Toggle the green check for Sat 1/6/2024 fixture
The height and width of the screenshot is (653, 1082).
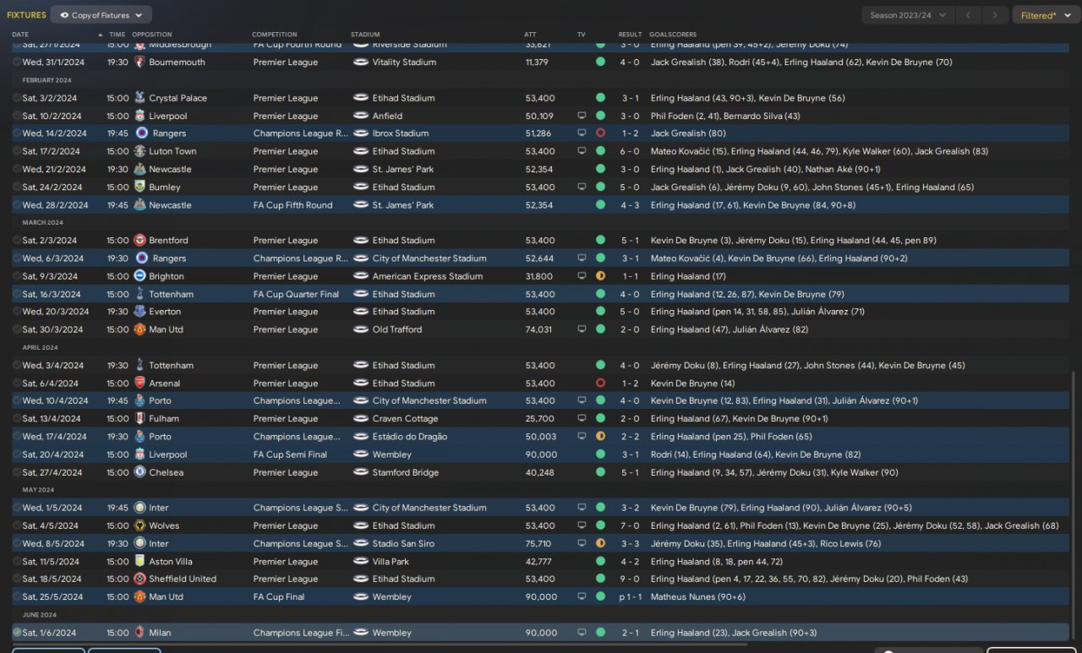[x=17, y=633]
